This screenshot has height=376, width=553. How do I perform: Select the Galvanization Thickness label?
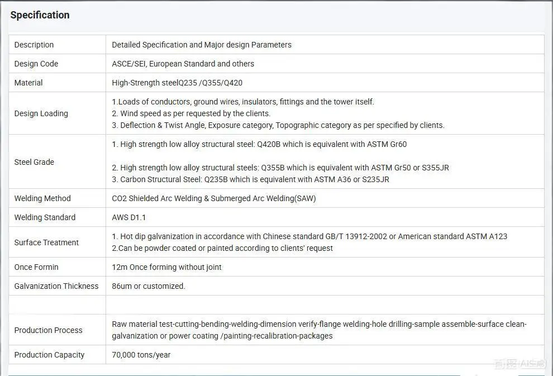(56, 286)
